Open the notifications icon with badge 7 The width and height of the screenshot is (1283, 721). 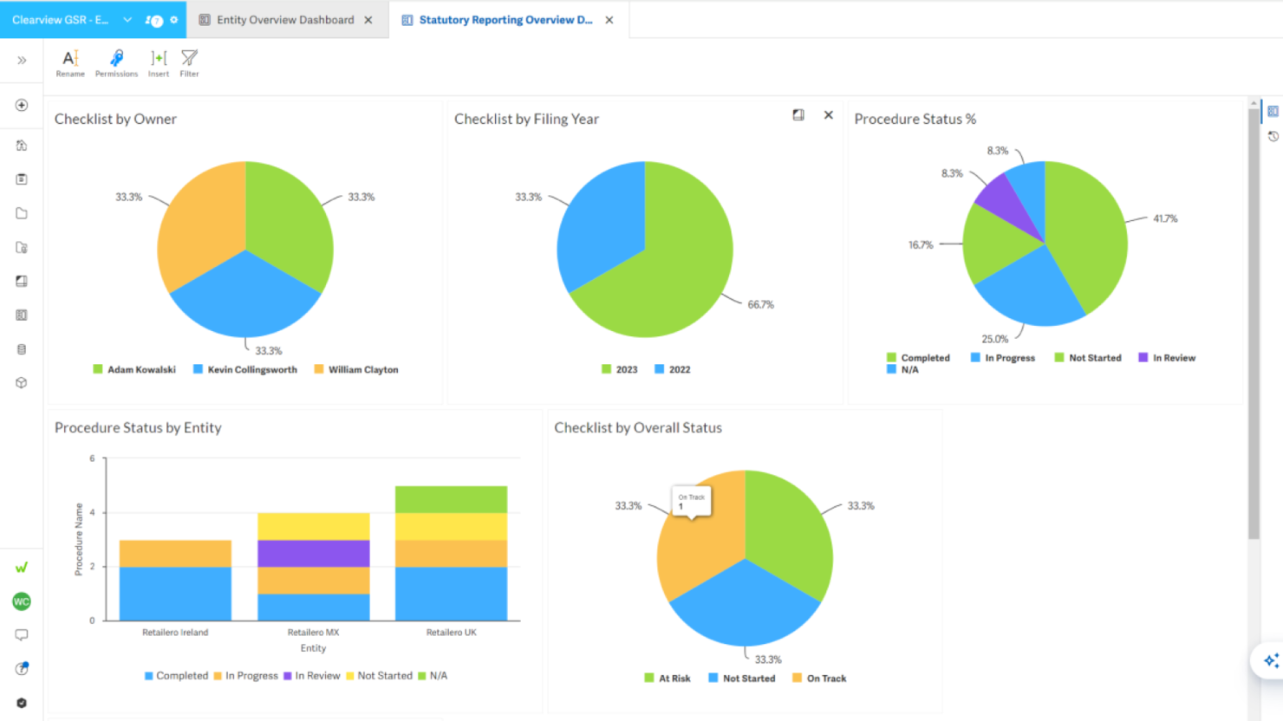click(153, 20)
